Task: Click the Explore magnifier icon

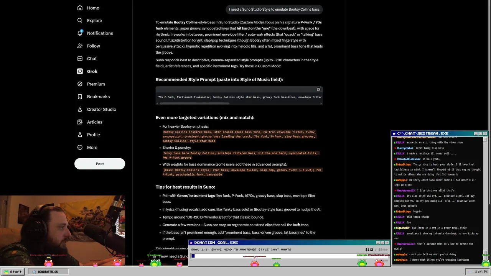Action: [x=80, y=20]
